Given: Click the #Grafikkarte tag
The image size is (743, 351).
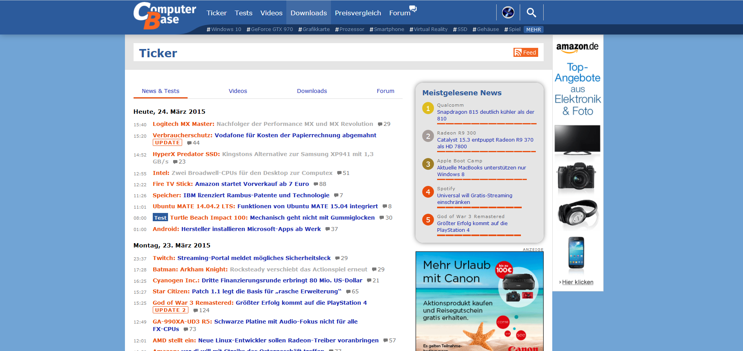Looking at the screenshot, I should 314,29.
